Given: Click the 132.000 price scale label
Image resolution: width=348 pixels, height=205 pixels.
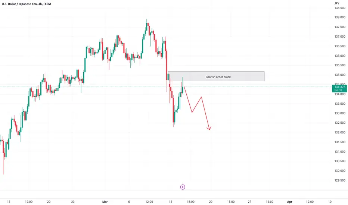Looking at the screenshot, I should point(340,132).
